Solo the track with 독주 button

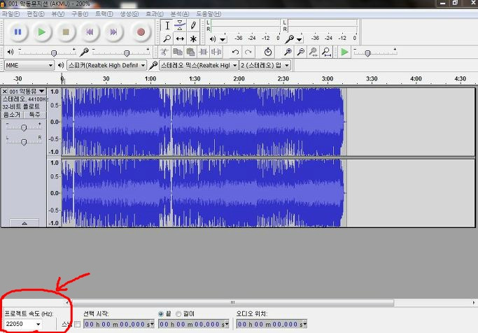pyautogui.click(x=35, y=115)
